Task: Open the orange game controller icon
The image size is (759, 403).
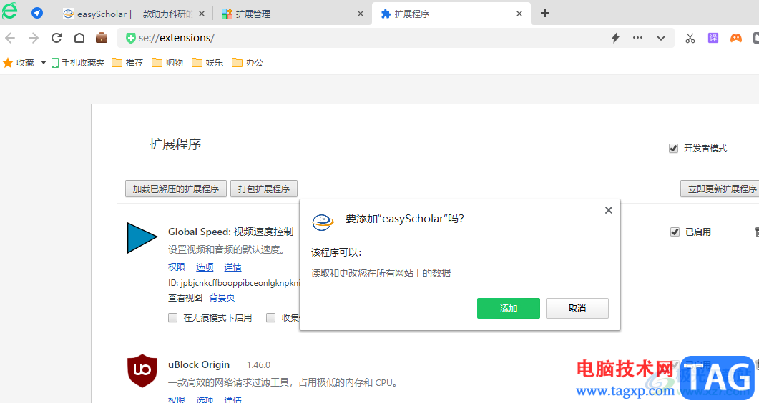Action: 736,38
